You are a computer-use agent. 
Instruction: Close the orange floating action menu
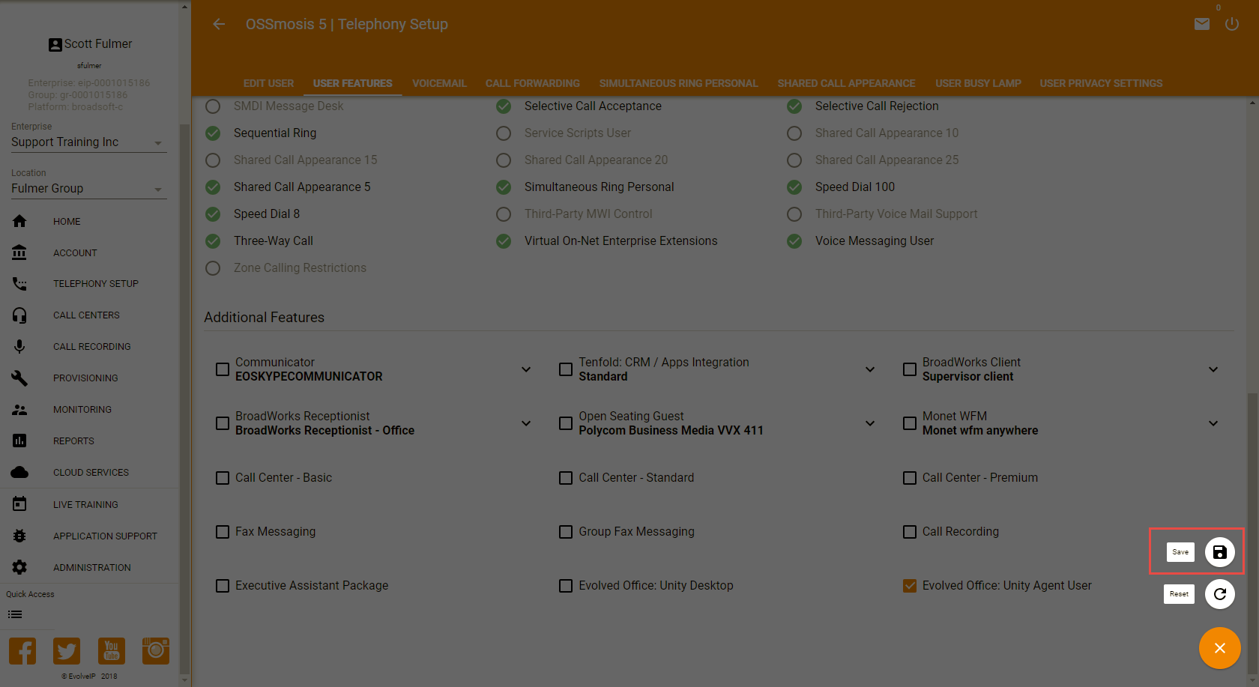pos(1219,648)
